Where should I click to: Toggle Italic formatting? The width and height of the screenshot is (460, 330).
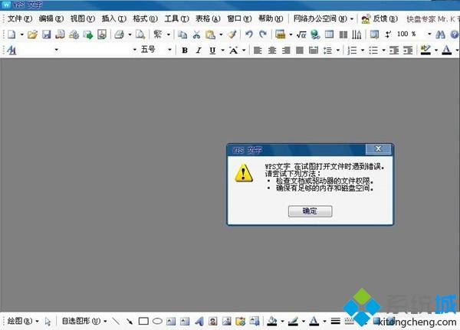tap(199, 51)
